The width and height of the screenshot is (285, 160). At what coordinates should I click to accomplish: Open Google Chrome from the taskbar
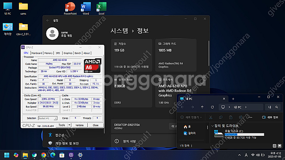[43, 155]
